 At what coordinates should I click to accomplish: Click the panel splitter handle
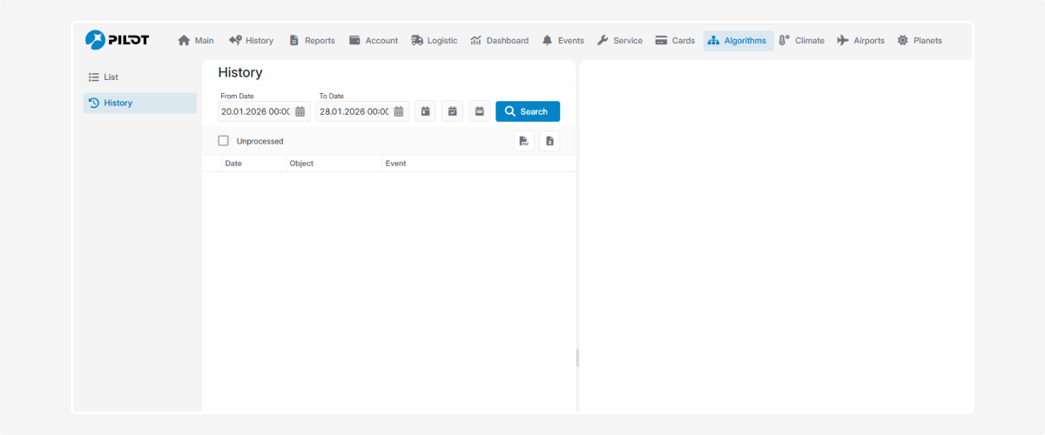pos(577,358)
